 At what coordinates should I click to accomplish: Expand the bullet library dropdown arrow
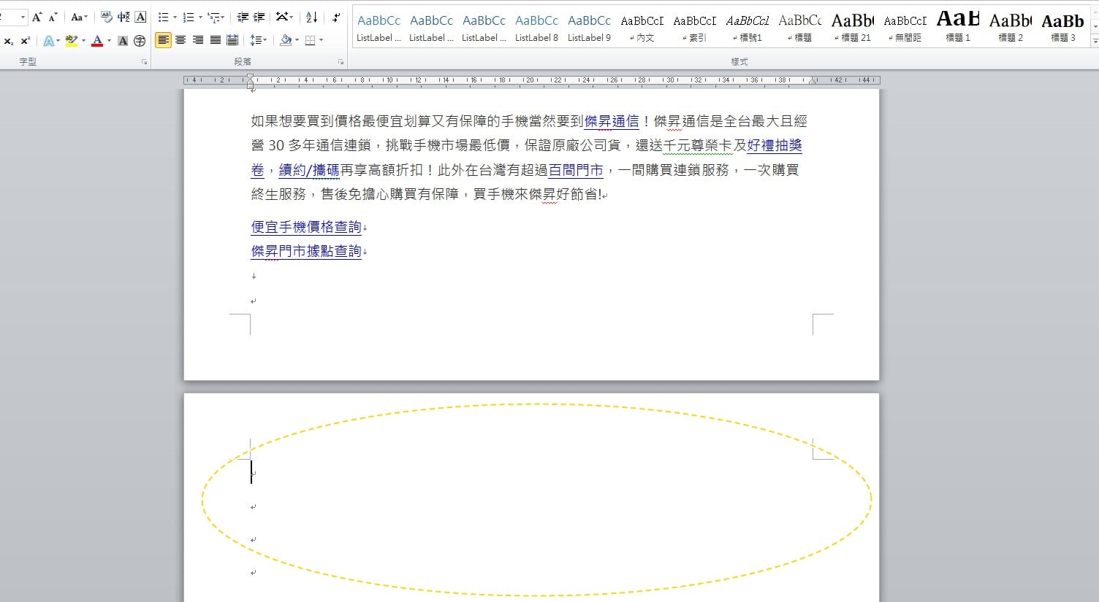(175, 18)
